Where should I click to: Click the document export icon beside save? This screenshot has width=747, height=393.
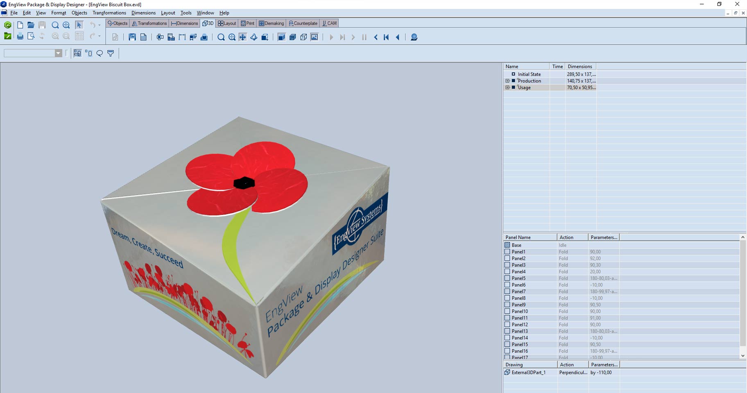coord(143,37)
